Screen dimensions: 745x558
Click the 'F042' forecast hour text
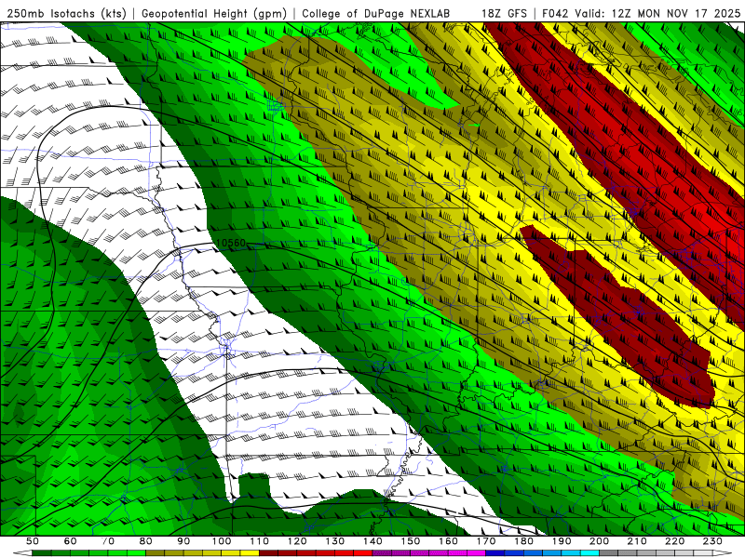[x=556, y=13]
